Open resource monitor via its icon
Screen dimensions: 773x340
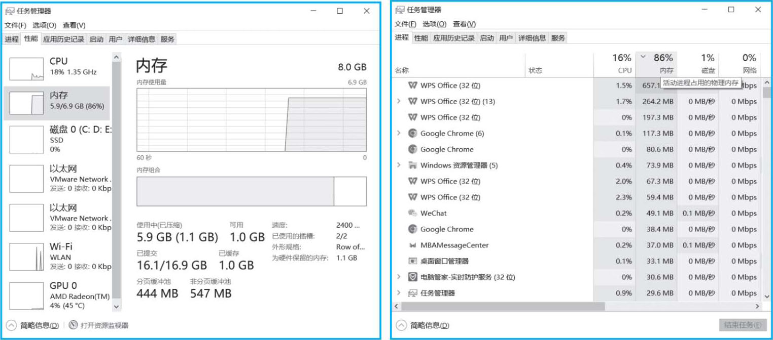(73, 325)
